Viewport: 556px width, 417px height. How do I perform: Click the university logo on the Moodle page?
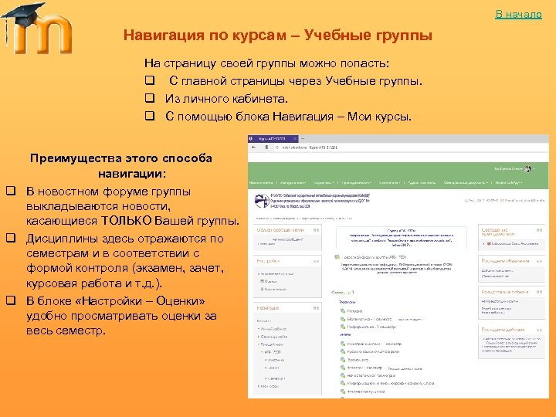click(x=262, y=201)
